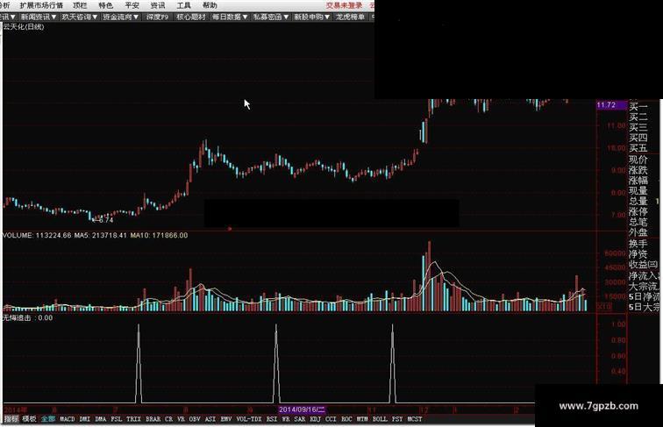Select the DMI indicator
This screenshot has height=427, width=663.
[85, 419]
